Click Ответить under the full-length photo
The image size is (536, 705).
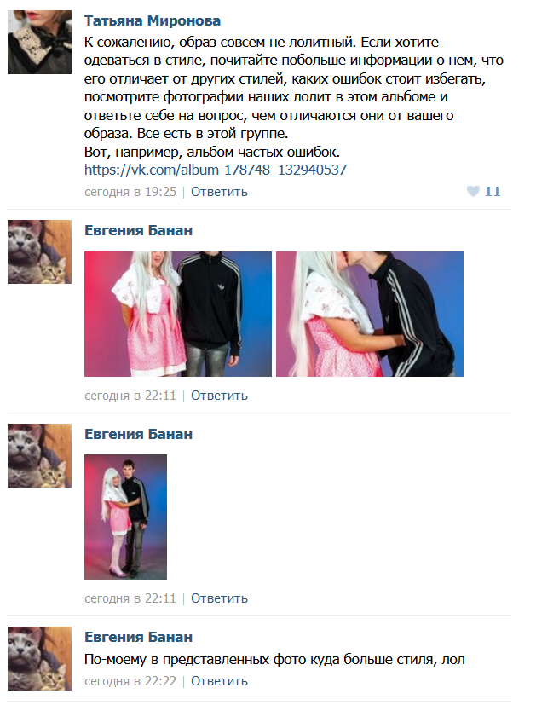pyautogui.click(x=219, y=598)
